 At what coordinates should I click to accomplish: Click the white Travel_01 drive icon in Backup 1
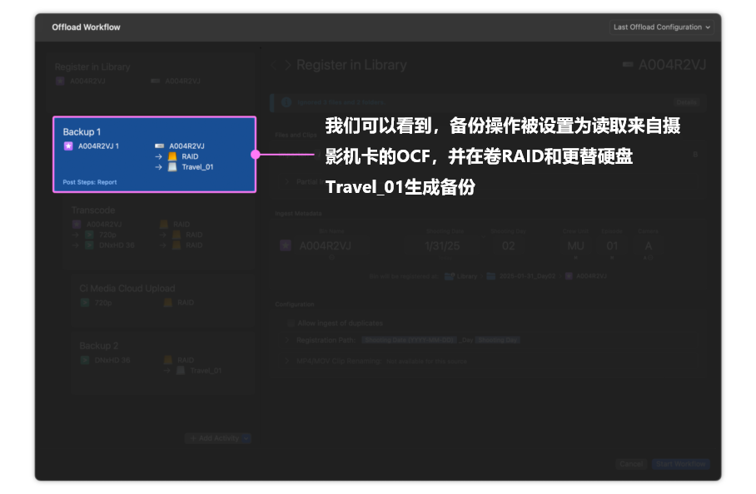click(172, 167)
